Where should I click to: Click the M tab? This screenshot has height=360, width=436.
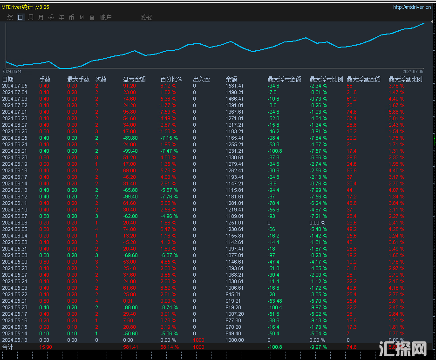(82, 17)
